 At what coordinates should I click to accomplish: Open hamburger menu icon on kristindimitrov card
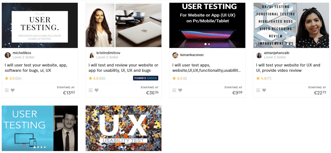point(90,90)
